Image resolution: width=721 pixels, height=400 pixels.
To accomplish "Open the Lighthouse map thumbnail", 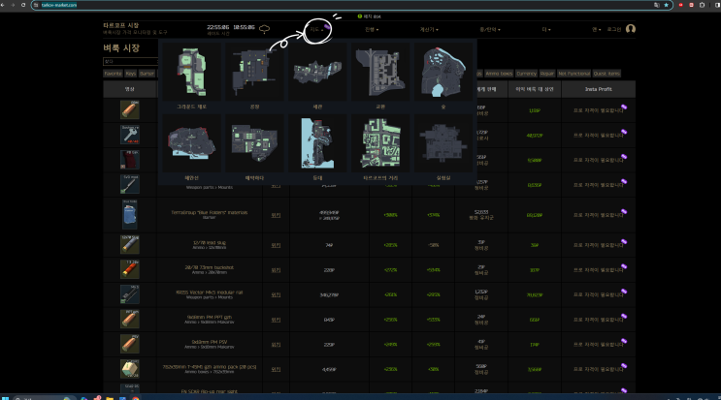I will (x=317, y=143).
